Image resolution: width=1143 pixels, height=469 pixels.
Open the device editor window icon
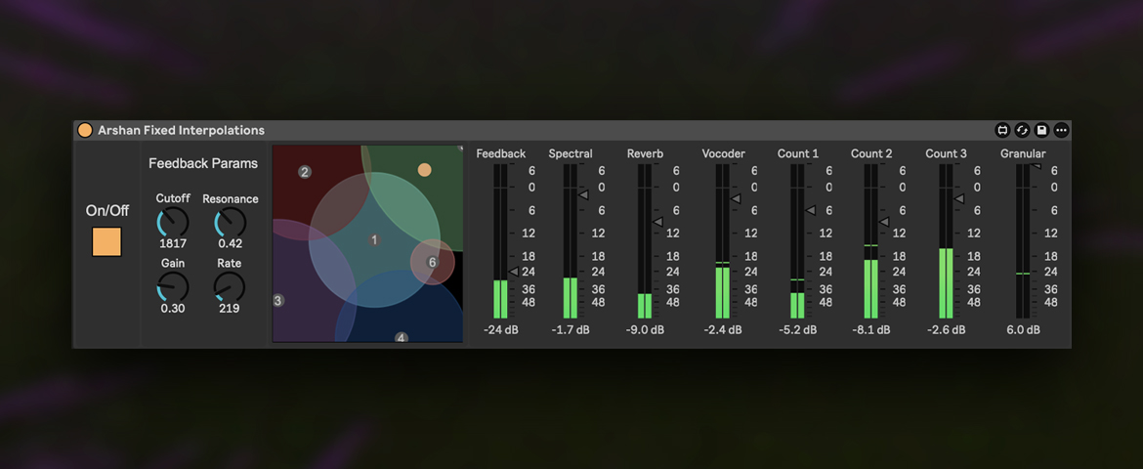tap(1002, 131)
